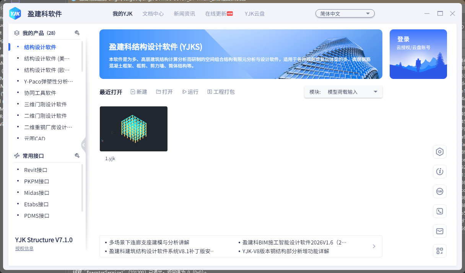The width and height of the screenshot is (465, 273).
Task: Collapse the left sidebar with arrow handle
Action: click(83, 145)
